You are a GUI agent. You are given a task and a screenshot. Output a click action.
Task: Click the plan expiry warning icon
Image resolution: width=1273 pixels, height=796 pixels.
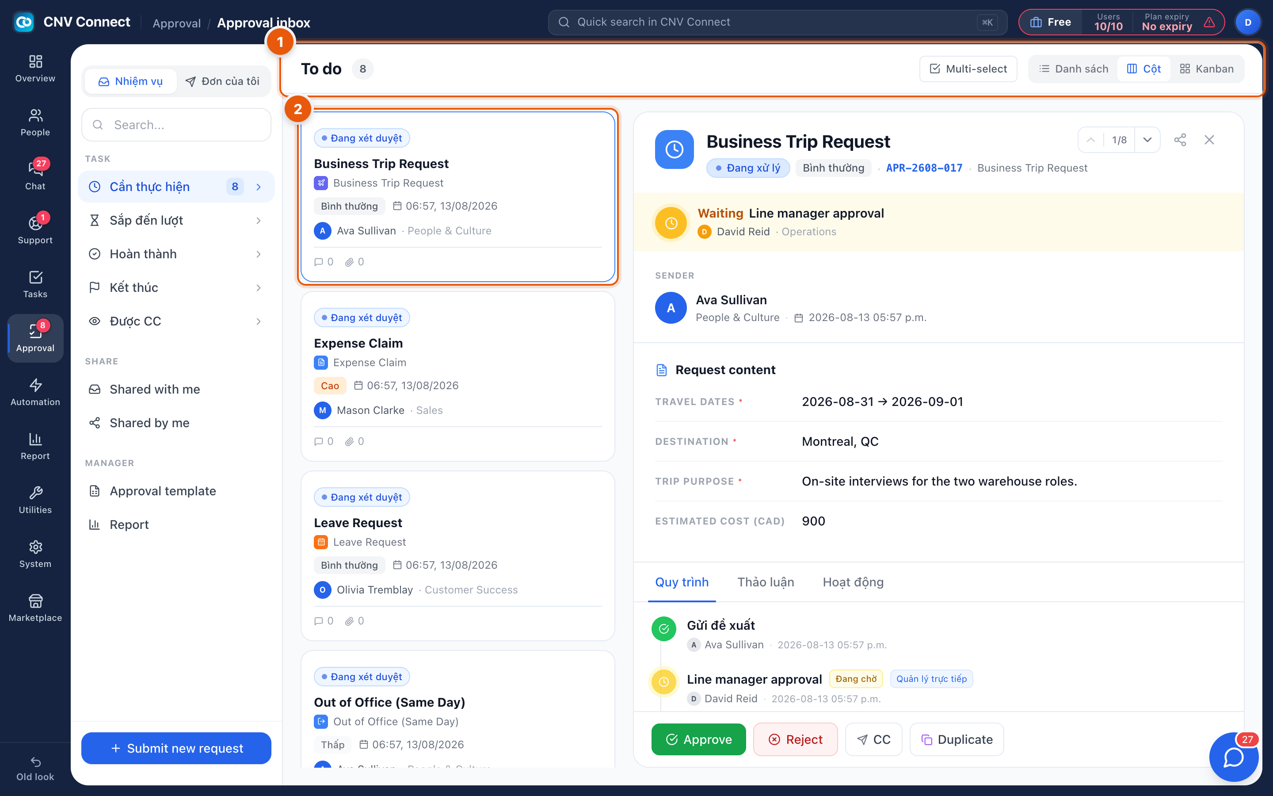coord(1209,22)
